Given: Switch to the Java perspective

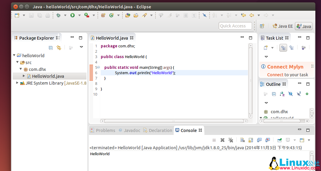Looking at the screenshot, I should [x=303, y=26].
